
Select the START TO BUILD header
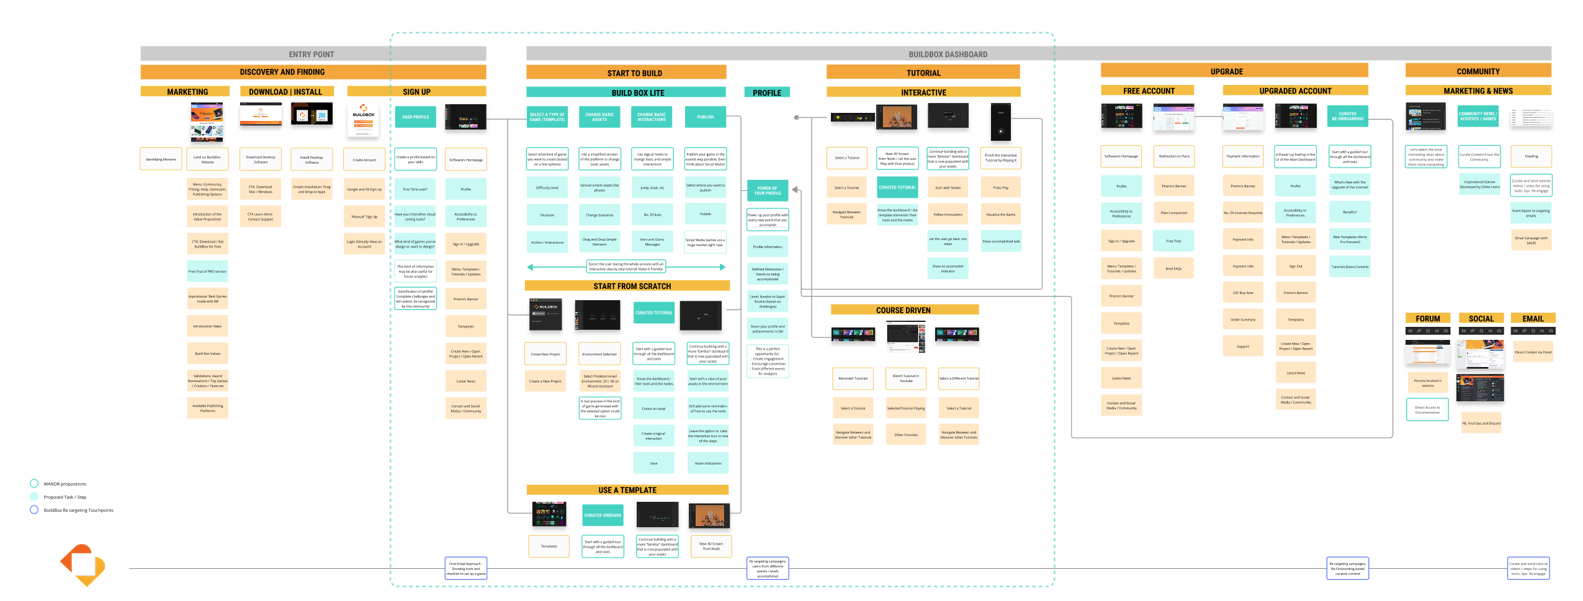click(626, 73)
